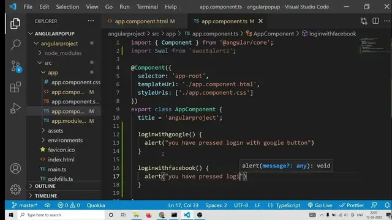Expand the node_modules folder
The width and height of the screenshot is (392, 220).
coord(62,53)
